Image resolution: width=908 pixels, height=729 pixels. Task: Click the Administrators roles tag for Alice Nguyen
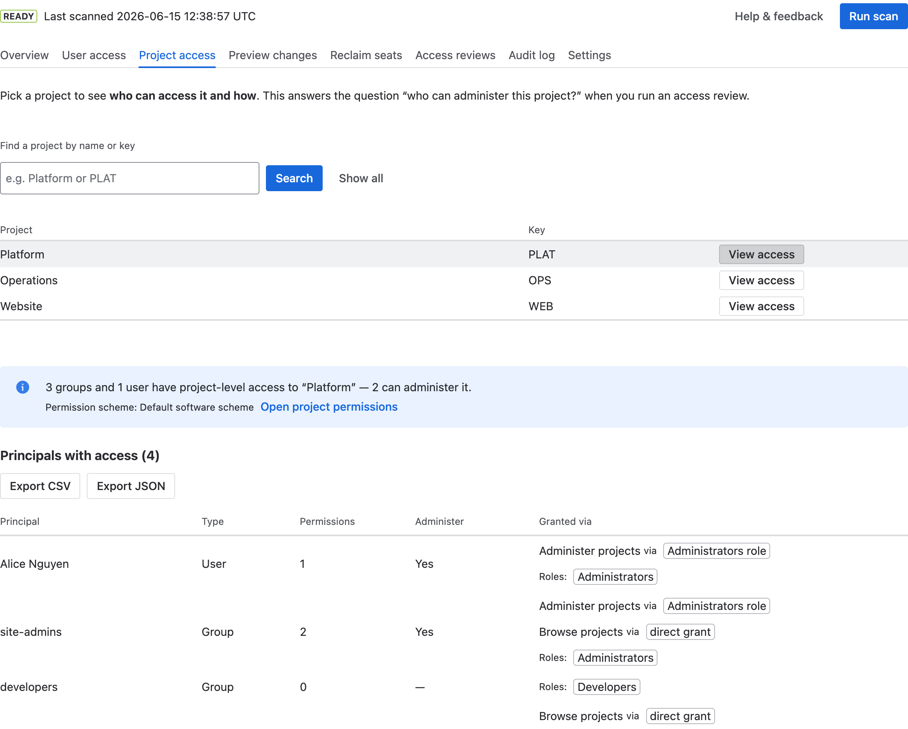615,577
